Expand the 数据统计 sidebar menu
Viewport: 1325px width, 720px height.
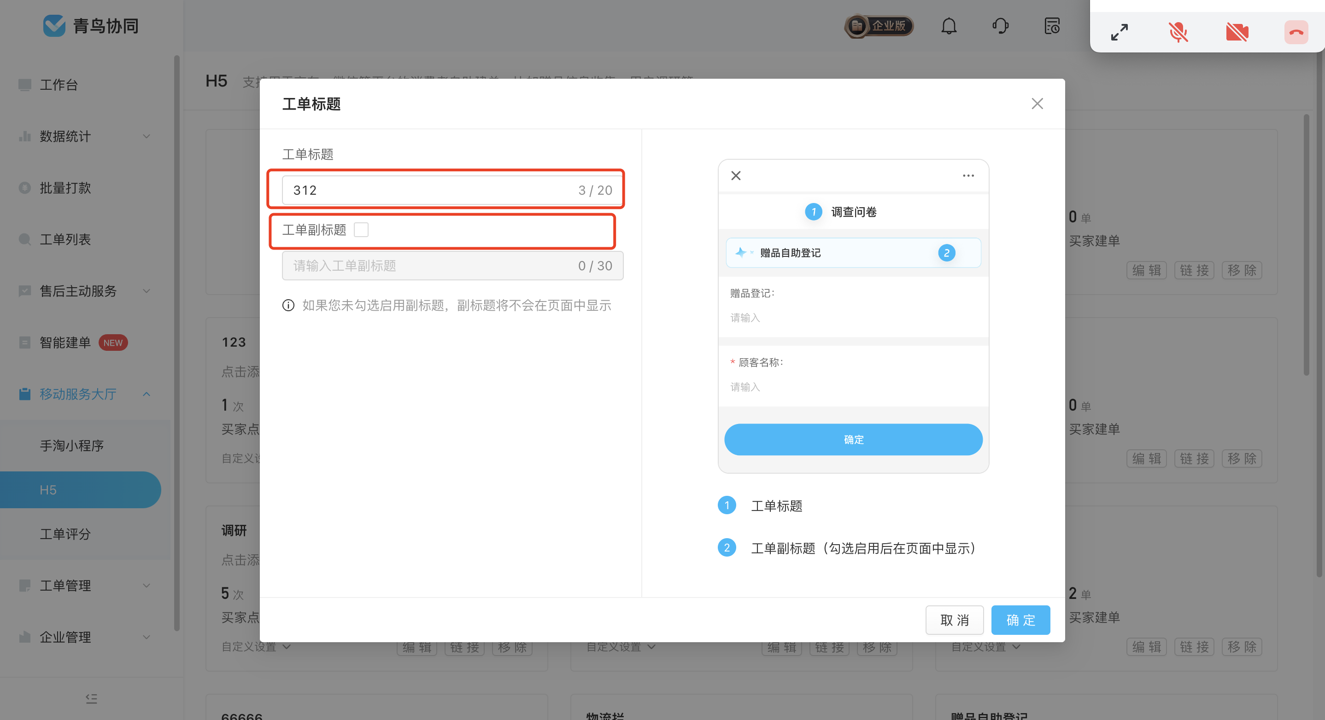(85, 136)
